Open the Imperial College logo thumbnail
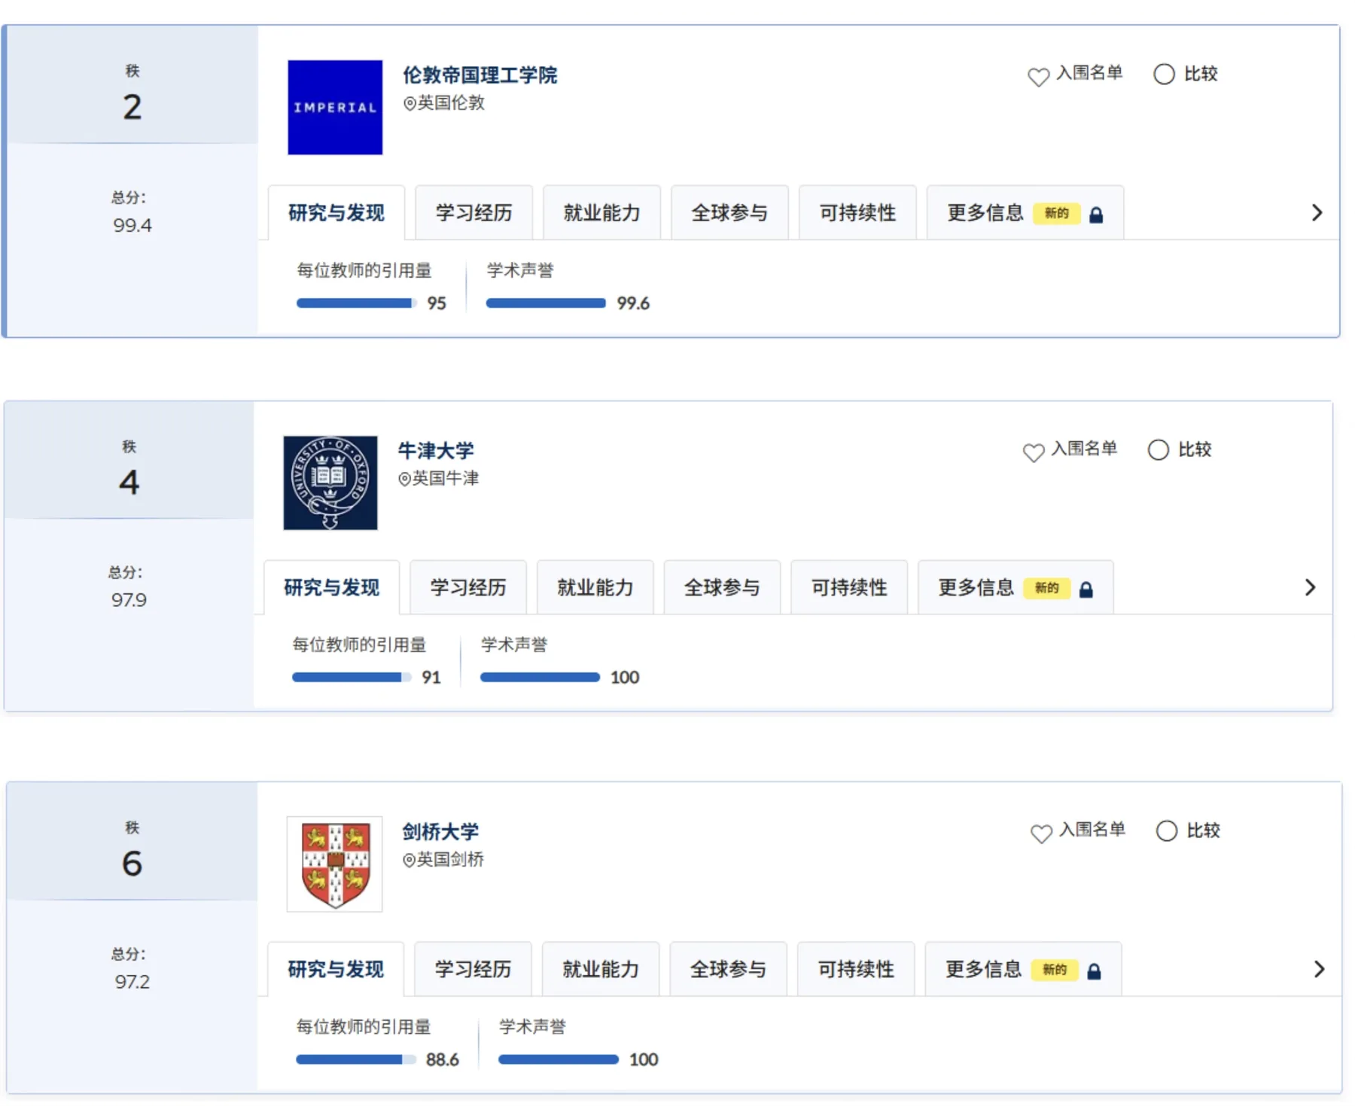Screen dimensions: 1355x1106 coord(335,108)
